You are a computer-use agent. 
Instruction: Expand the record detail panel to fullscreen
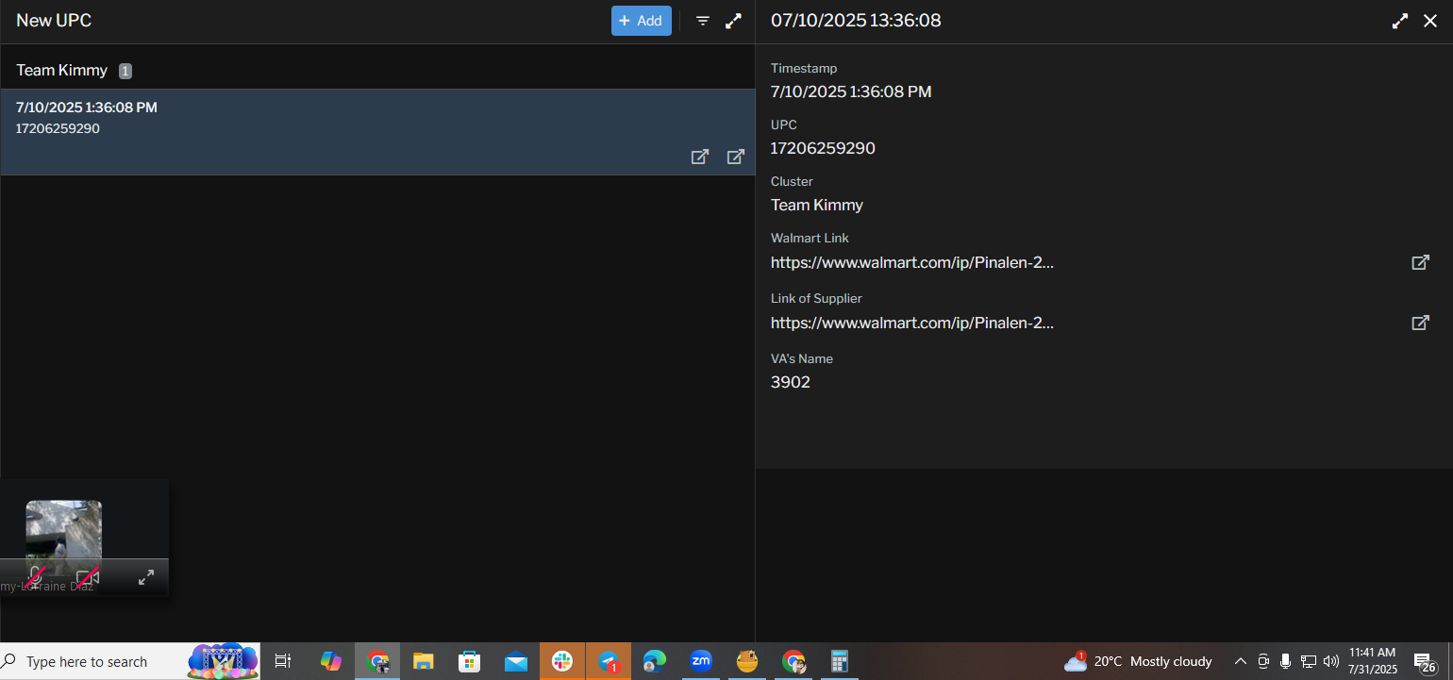(x=1400, y=21)
